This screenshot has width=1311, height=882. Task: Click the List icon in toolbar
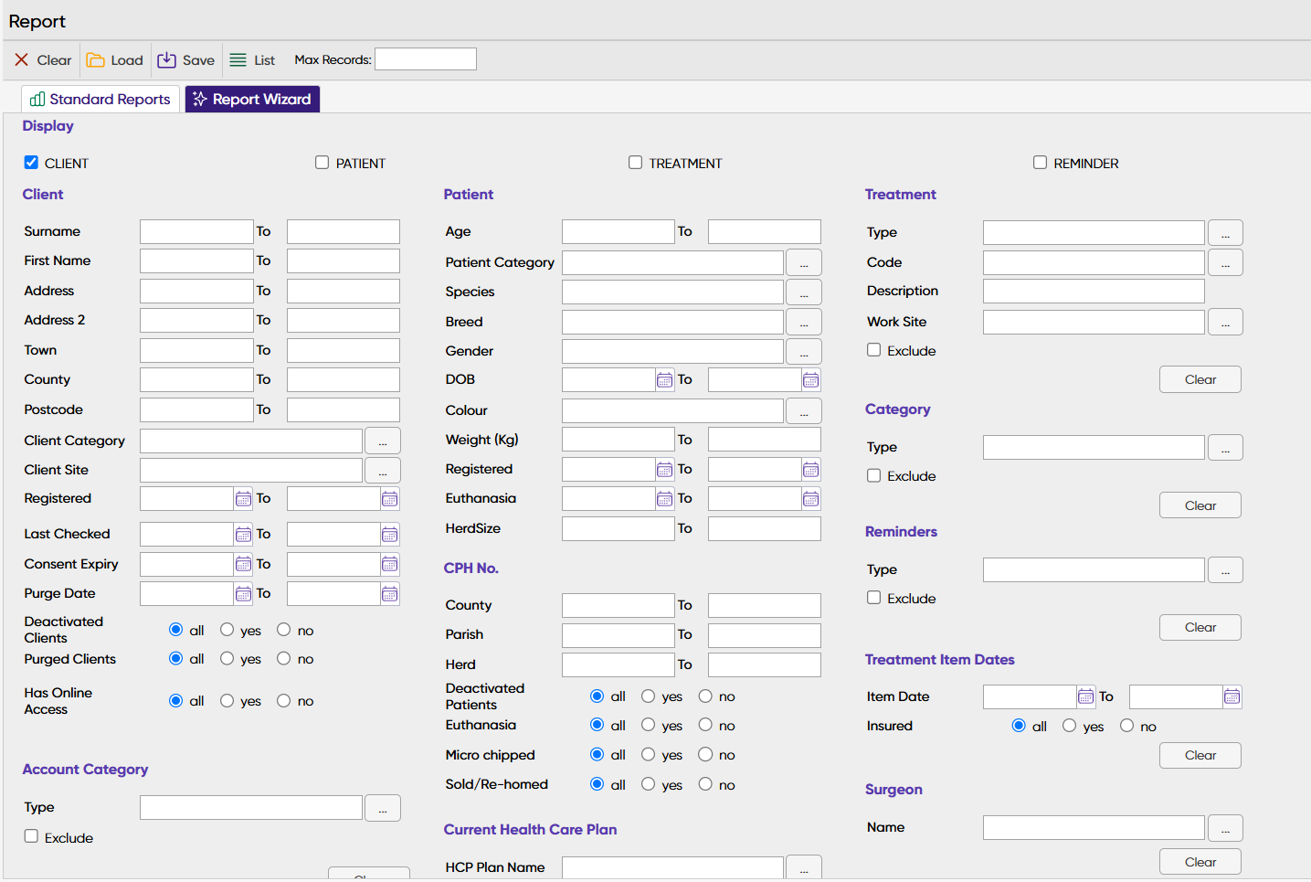[238, 60]
